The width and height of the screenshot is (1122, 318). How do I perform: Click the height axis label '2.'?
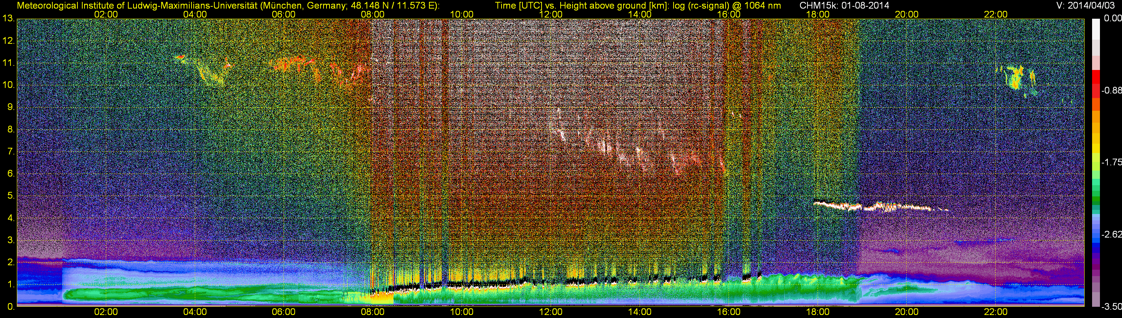(11, 262)
